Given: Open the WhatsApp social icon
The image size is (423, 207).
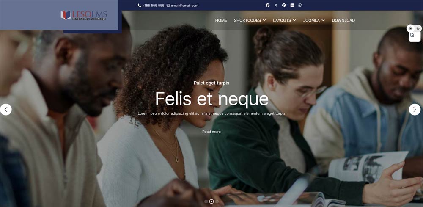Looking at the screenshot, I should coord(300,5).
